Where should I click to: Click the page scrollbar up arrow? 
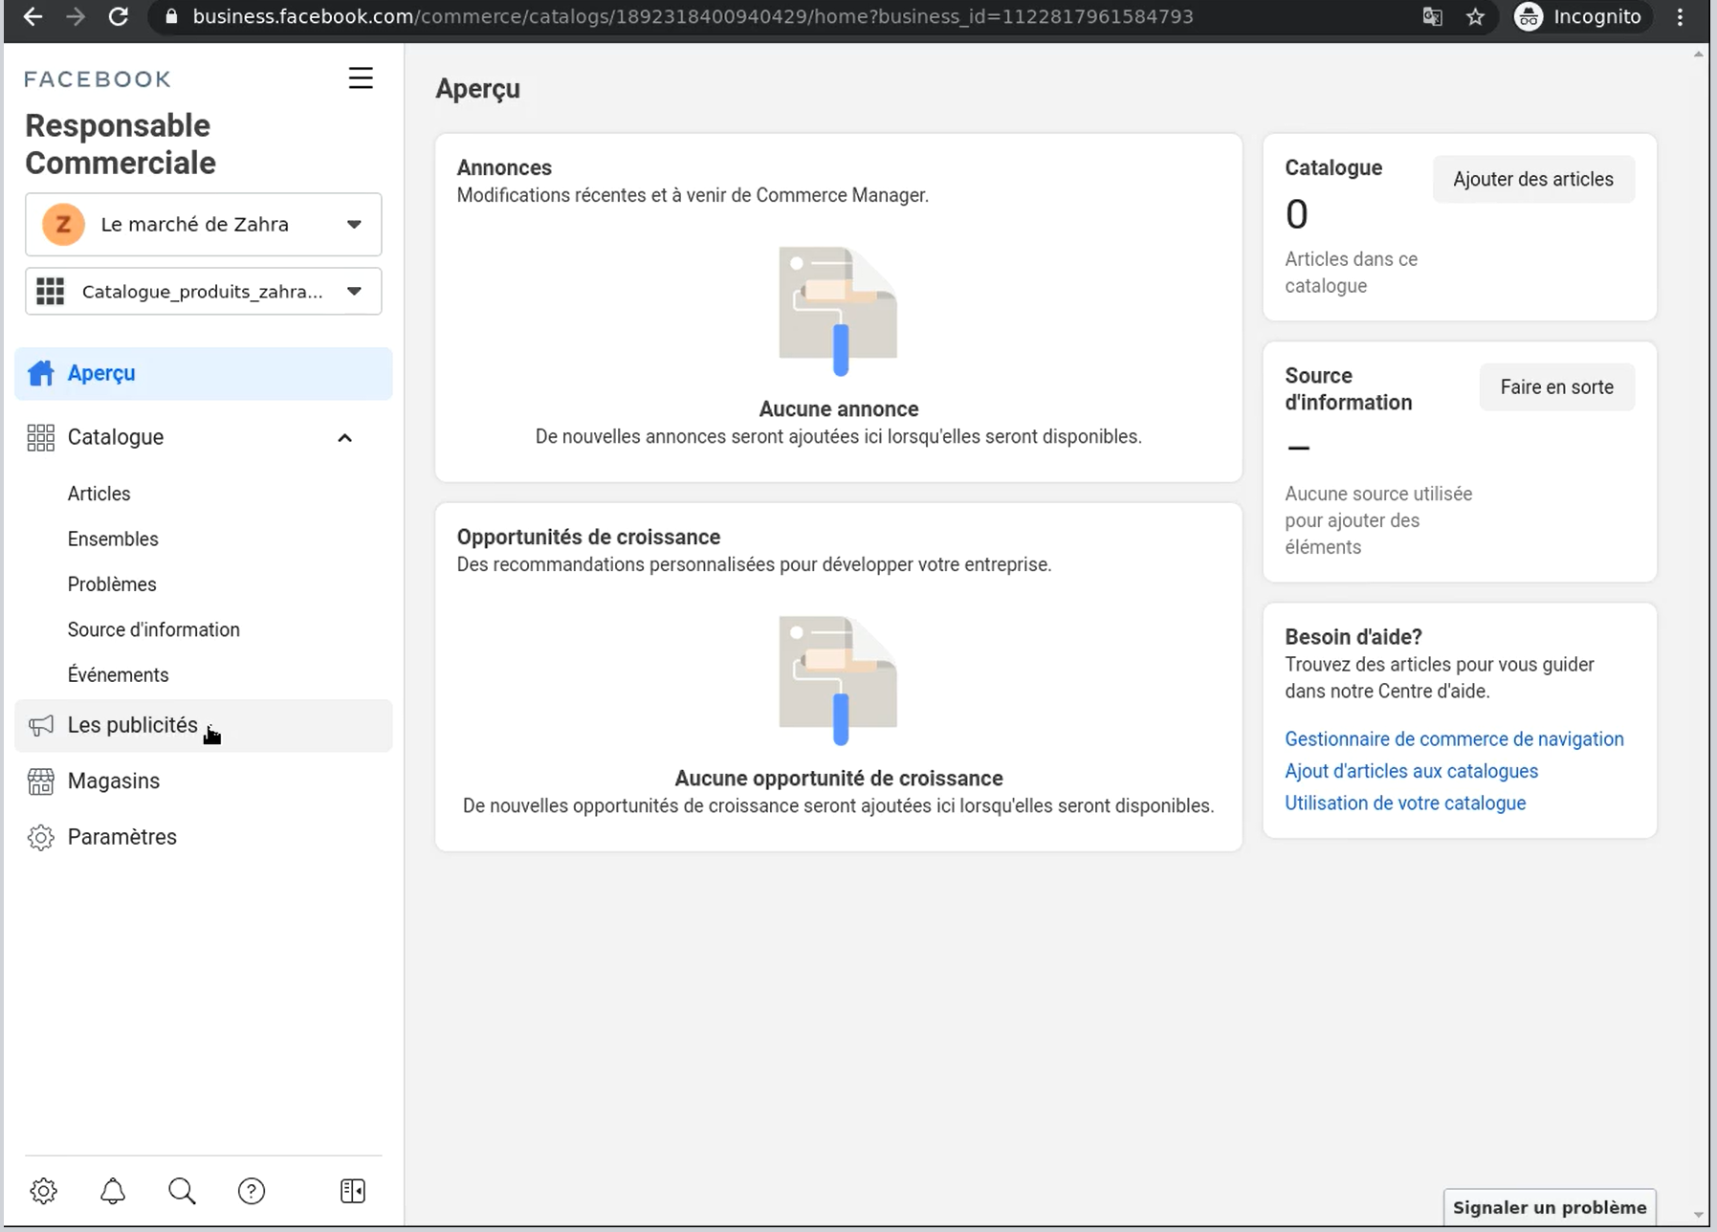point(1699,55)
